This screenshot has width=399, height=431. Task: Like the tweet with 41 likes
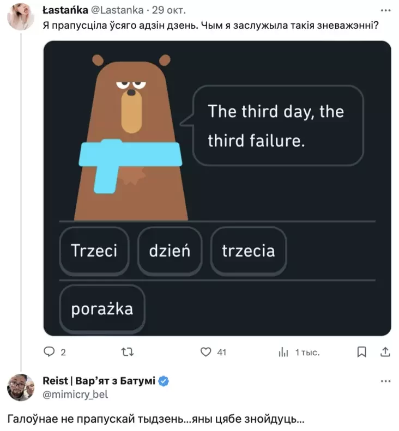pyautogui.click(x=206, y=352)
